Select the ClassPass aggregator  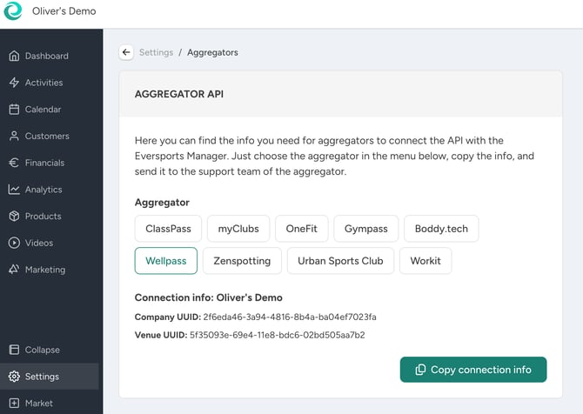pyautogui.click(x=168, y=229)
